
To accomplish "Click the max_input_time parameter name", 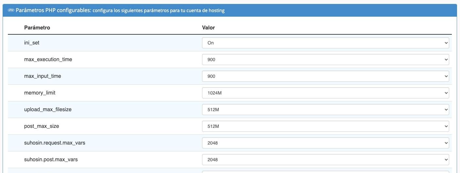I will pos(43,76).
